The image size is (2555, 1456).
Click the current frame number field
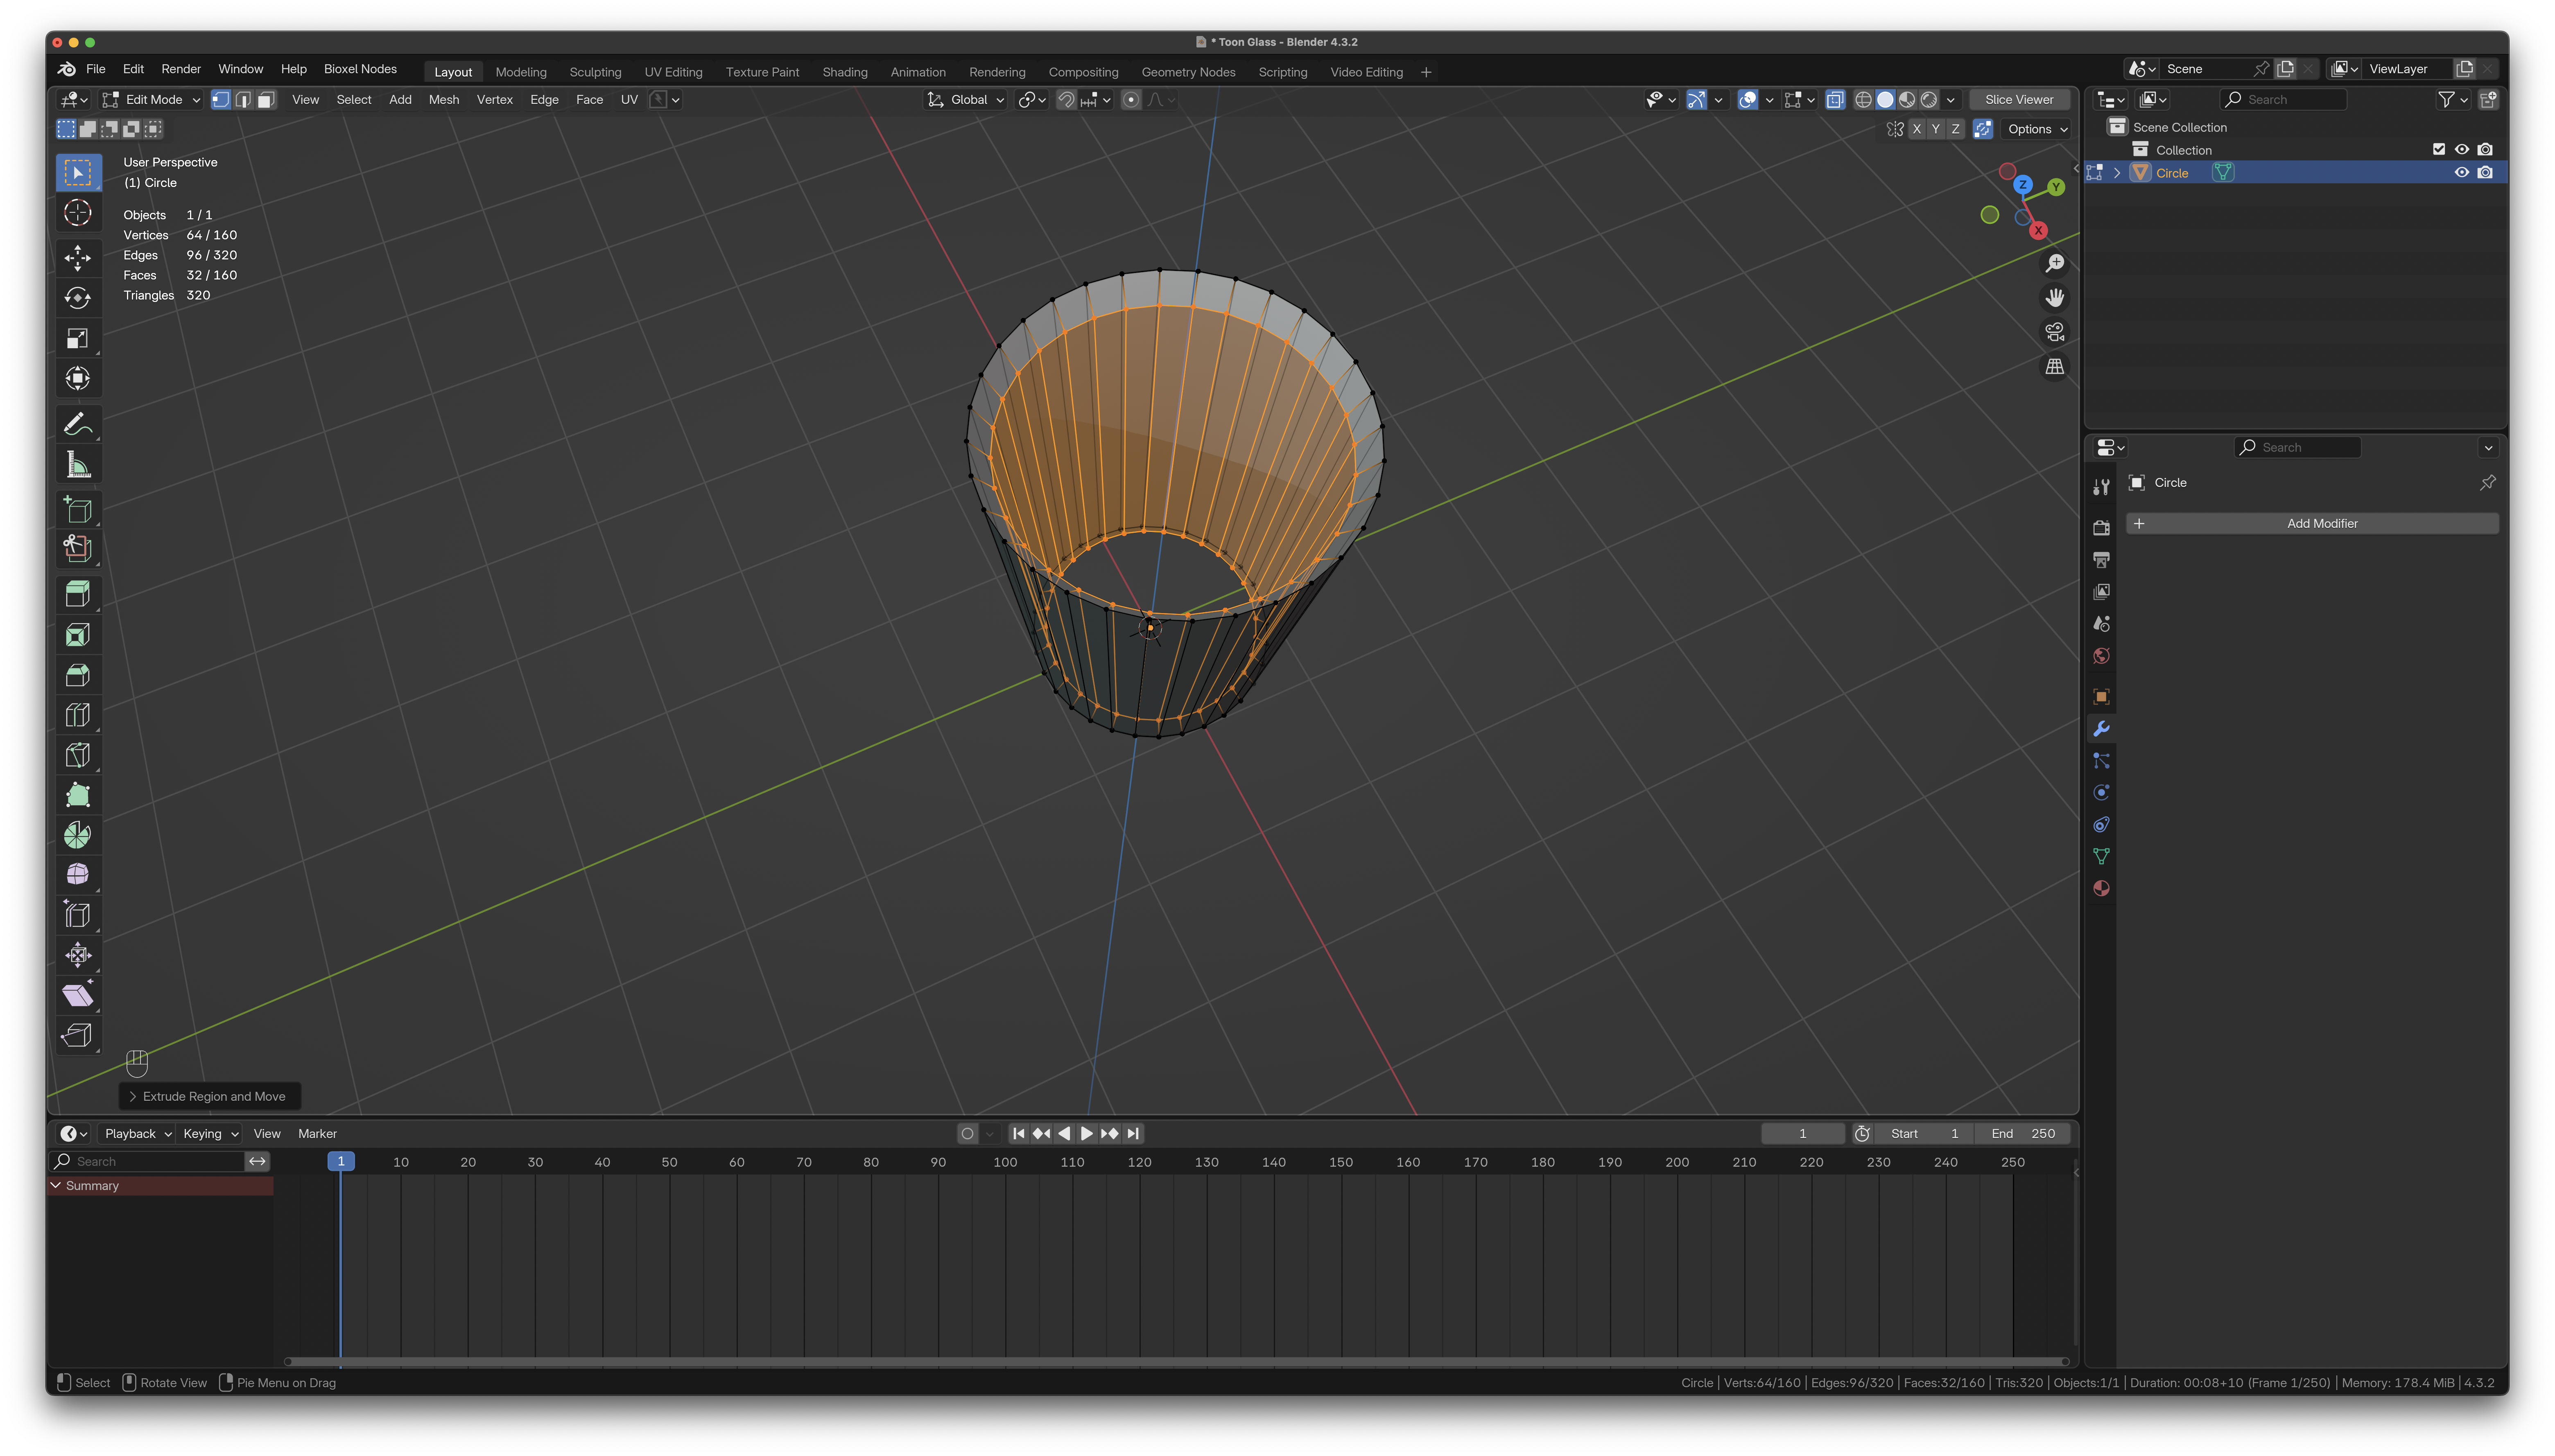(1803, 1133)
